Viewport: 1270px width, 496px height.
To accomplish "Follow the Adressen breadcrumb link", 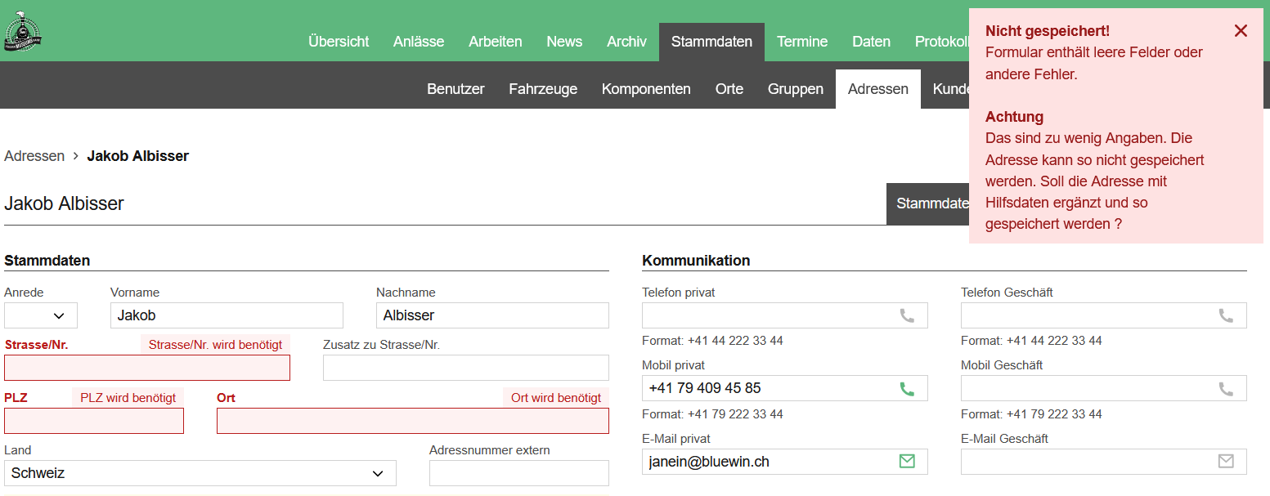I will (34, 155).
